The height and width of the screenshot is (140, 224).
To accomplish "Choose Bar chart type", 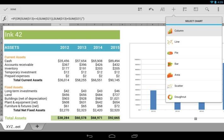I will tap(194, 64).
